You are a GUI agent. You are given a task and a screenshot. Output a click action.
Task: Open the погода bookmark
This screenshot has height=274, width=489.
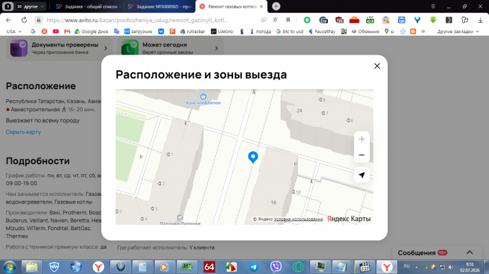[x=260, y=31]
